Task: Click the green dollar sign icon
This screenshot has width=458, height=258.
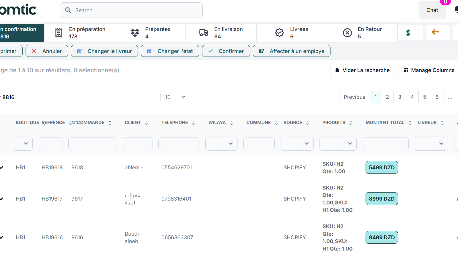Action: coord(408,33)
